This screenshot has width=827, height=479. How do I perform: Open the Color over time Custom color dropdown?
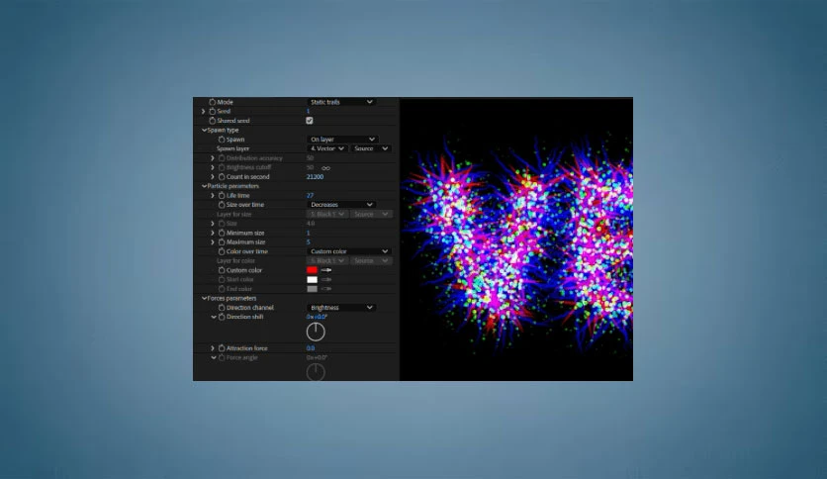coord(349,251)
